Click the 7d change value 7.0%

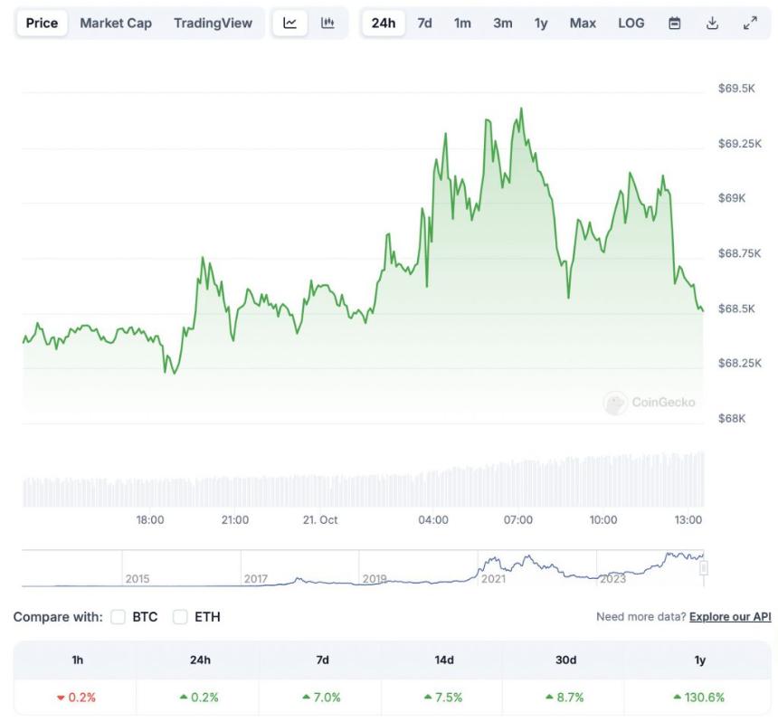coord(321,698)
